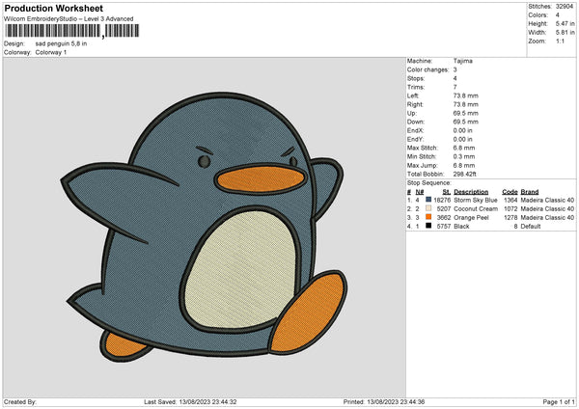Screen dimensions: 579x409
Task: Click the 'Storm Sky Blue' description
Action: click(x=476, y=200)
